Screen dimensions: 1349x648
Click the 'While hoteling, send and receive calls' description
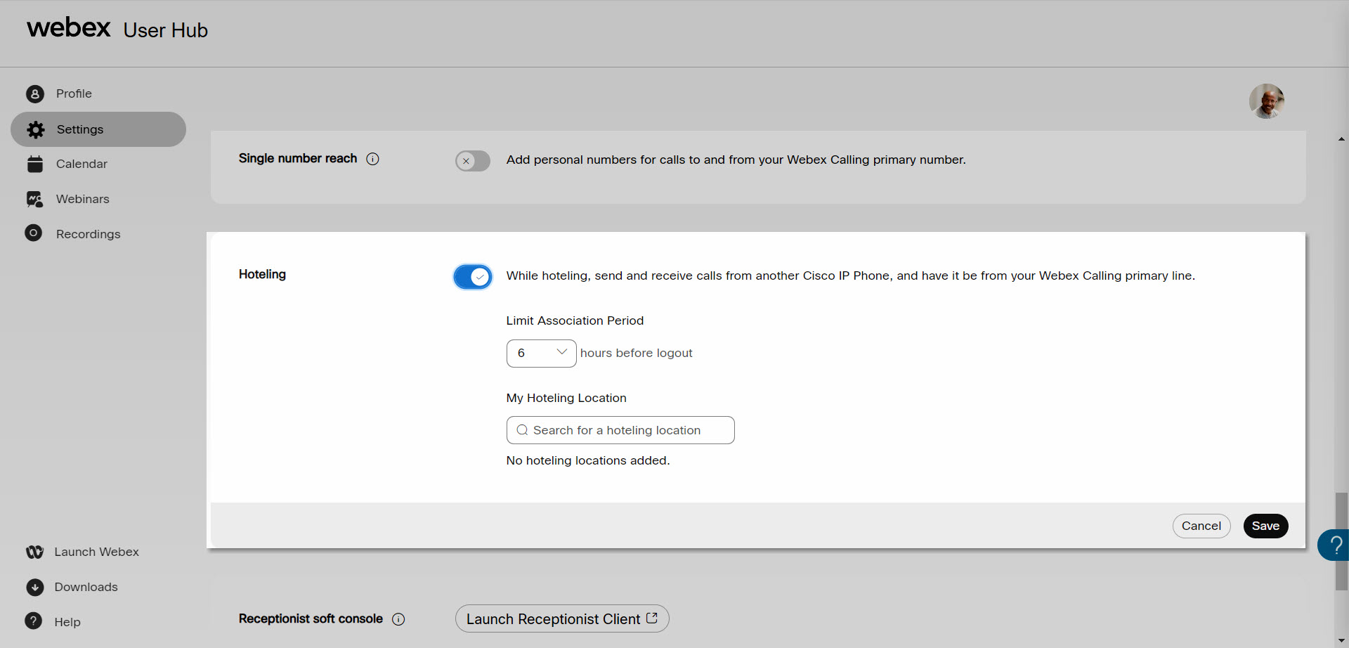850,276
